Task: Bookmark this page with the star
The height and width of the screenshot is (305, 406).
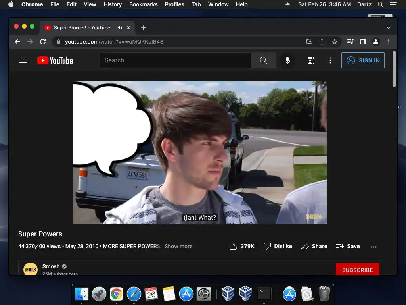Action: point(335,42)
